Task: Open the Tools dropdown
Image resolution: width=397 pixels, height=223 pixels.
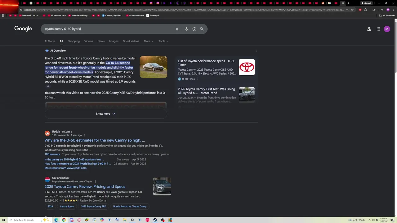Action: tap(163, 41)
